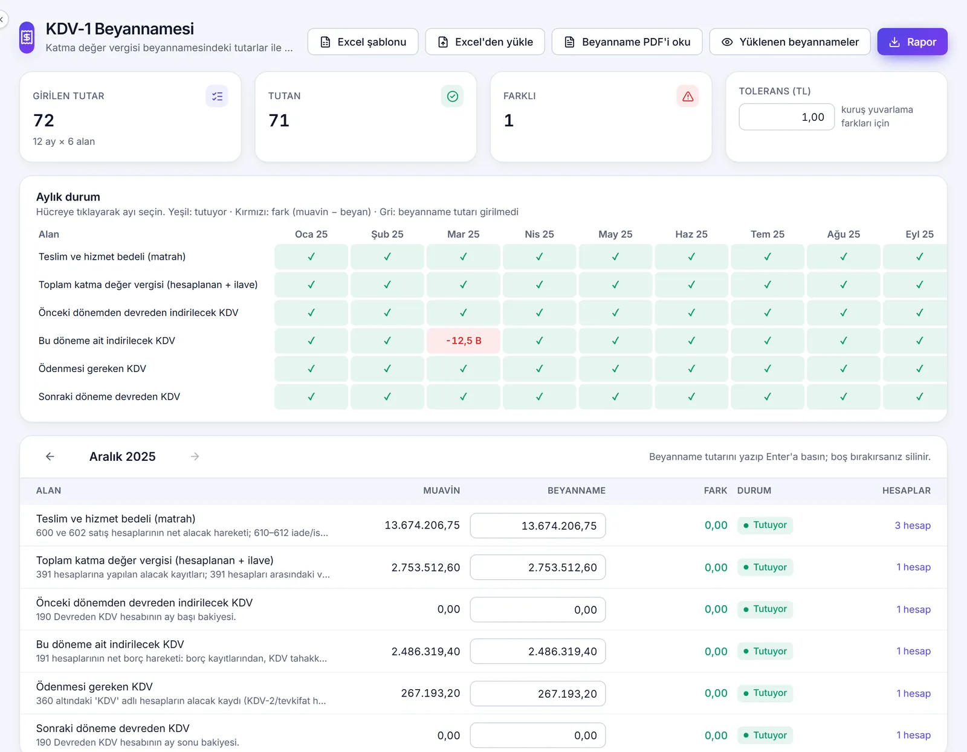Select the red -12,5 B cell for Mar 25
967x752 pixels.
464,341
